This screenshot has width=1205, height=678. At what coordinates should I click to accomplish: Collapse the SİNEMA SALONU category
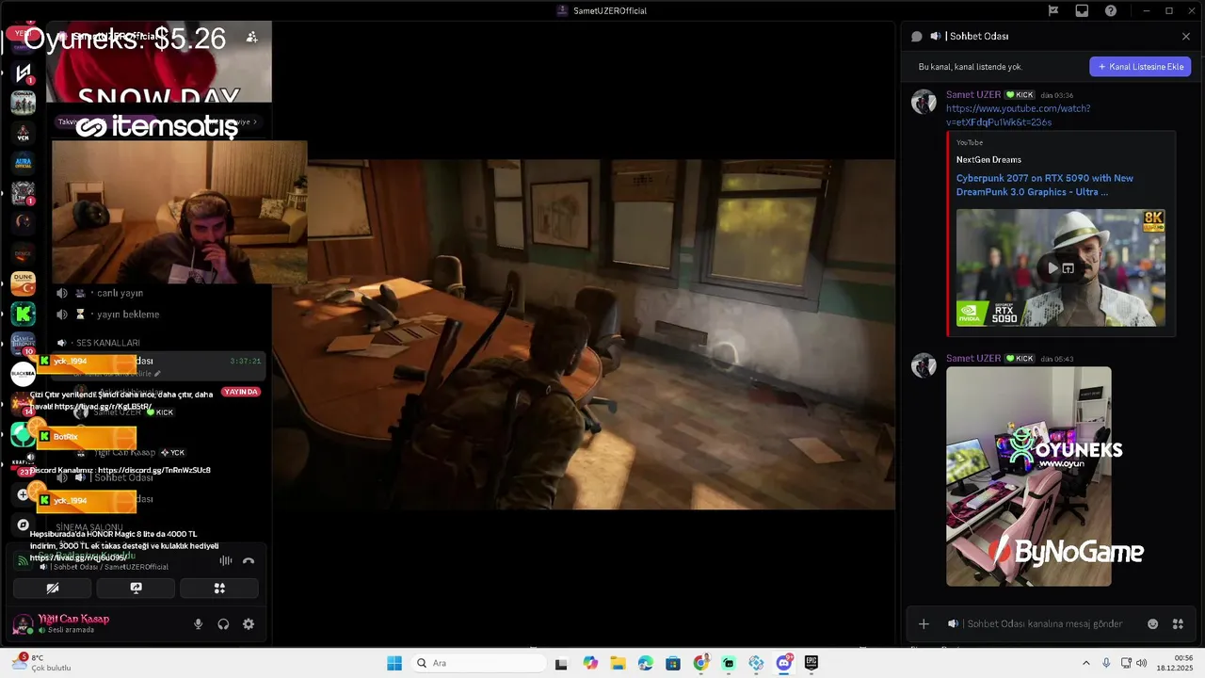coord(89,527)
